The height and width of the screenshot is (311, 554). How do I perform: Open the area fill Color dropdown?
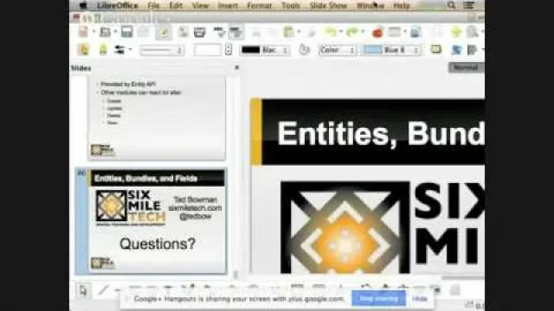click(337, 50)
